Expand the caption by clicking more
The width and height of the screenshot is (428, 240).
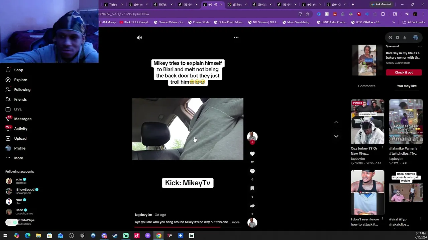tap(235, 222)
